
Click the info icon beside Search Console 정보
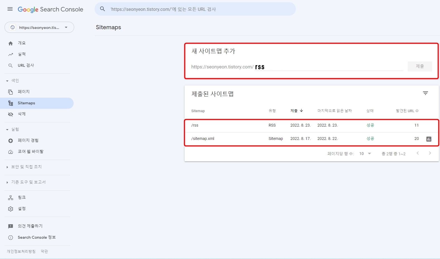coord(11,238)
